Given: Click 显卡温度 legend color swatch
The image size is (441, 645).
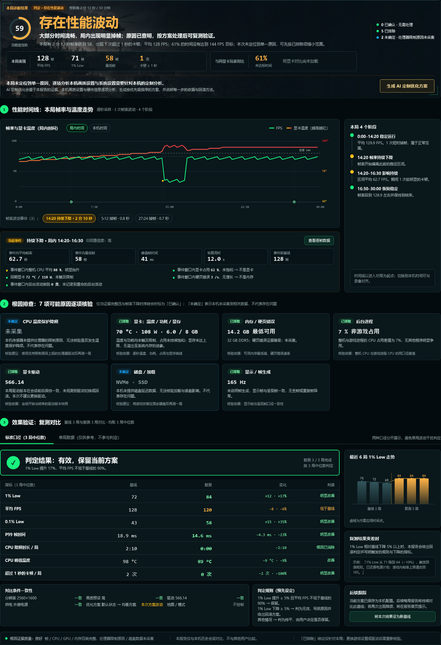Looking at the screenshot, I should [289, 128].
